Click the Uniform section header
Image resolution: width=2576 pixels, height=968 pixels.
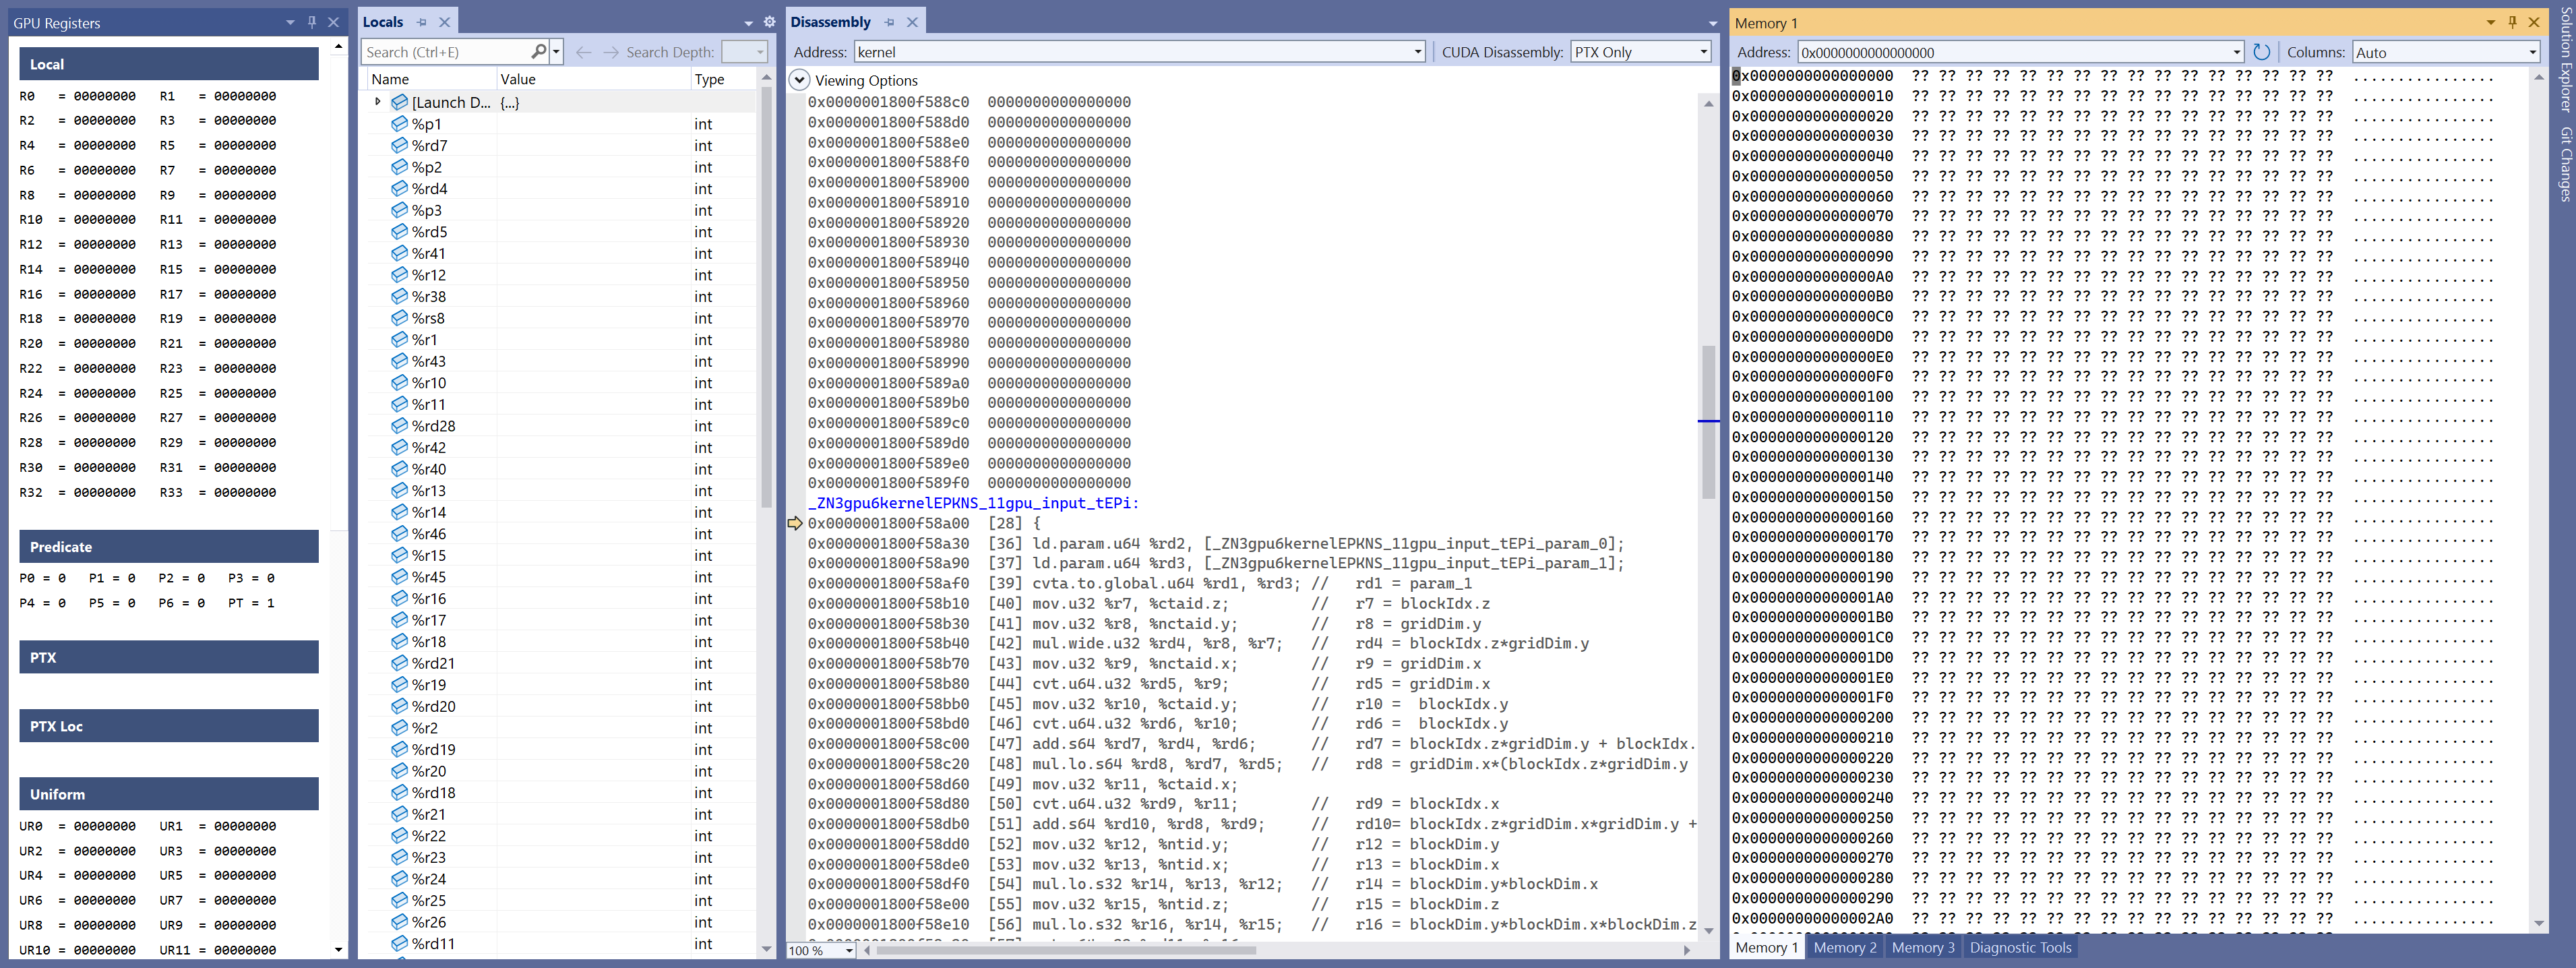169,794
